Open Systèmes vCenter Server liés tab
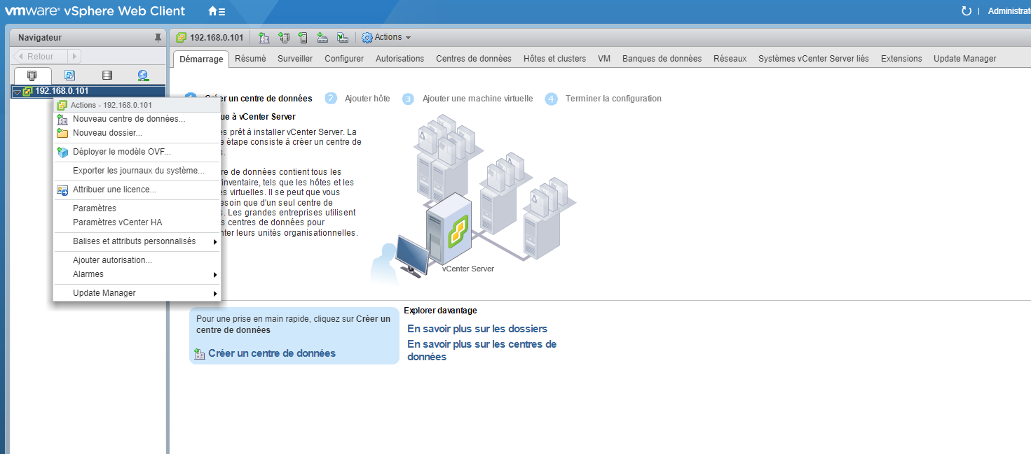 click(x=813, y=59)
